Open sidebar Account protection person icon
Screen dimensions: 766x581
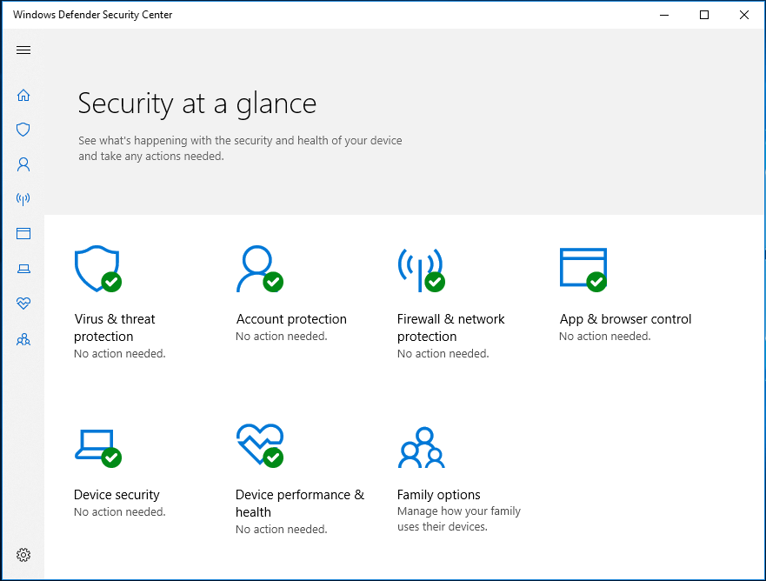click(x=23, y=164)
